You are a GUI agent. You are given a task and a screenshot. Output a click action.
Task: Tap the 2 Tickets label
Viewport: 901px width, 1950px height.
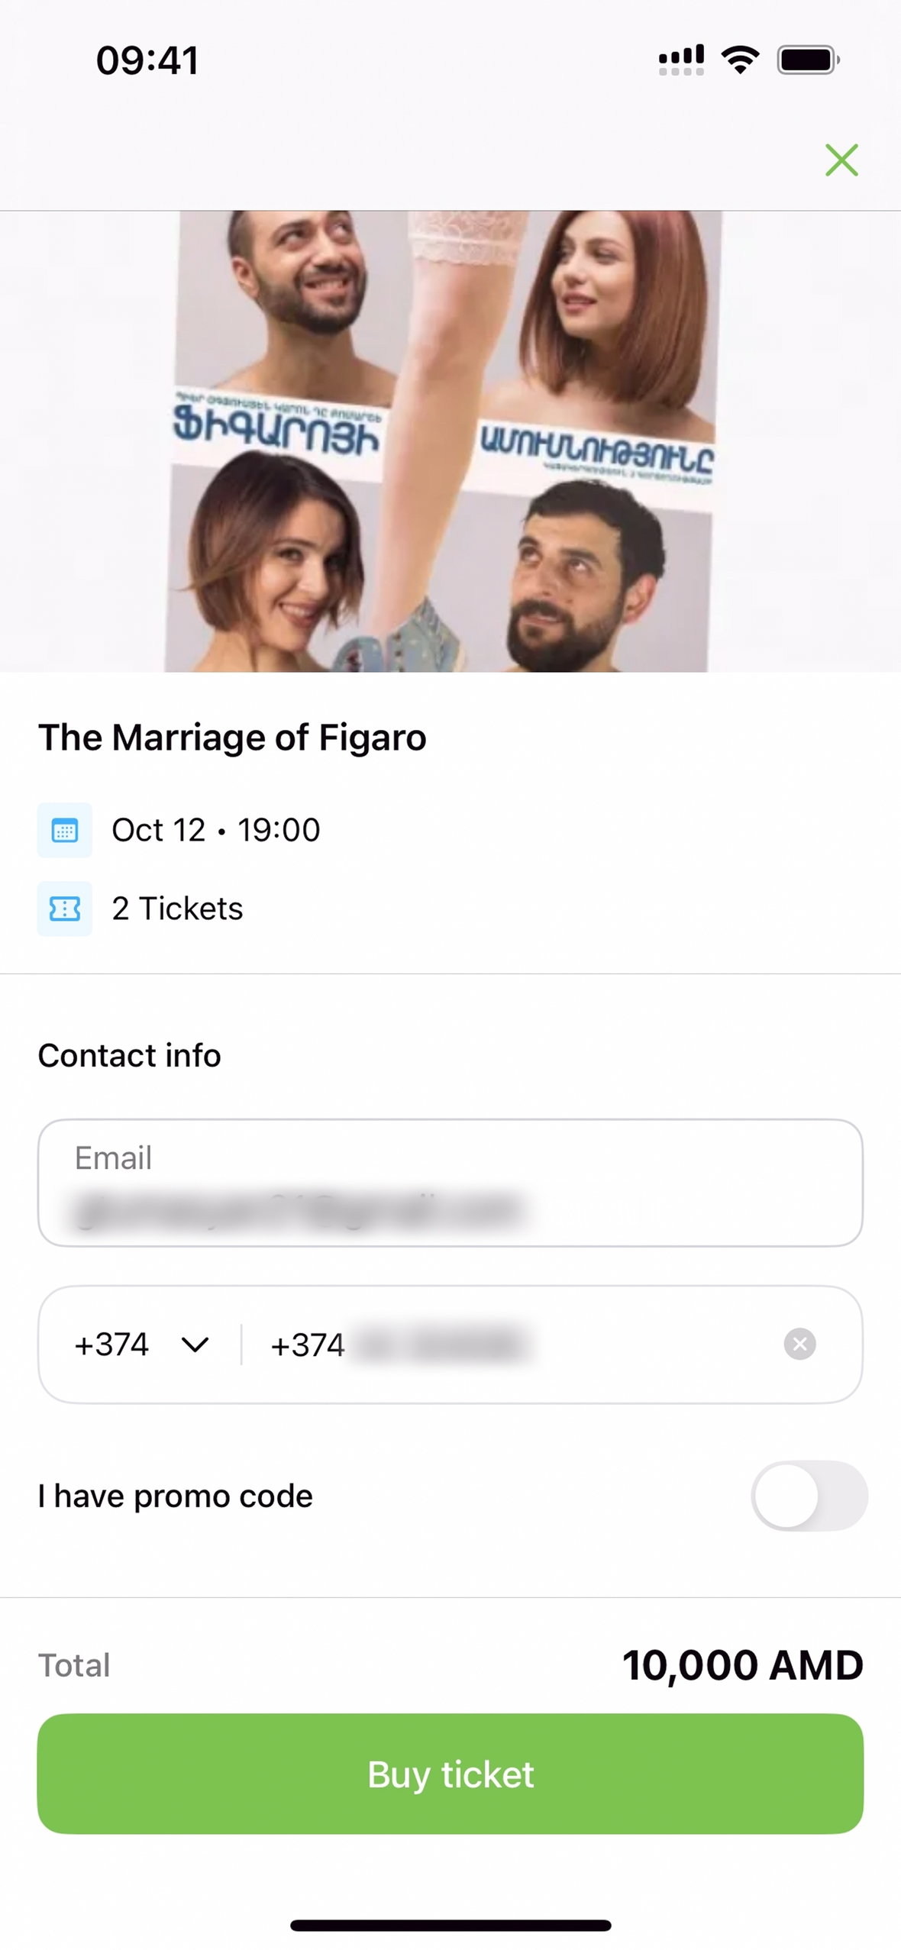point(177,909)
